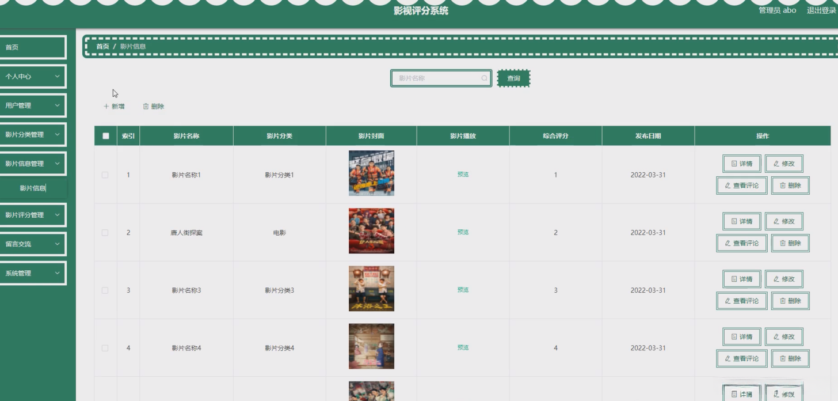Click the 影片名称4 cell
The width and height of the screenshot is (838, 401).
186,348
